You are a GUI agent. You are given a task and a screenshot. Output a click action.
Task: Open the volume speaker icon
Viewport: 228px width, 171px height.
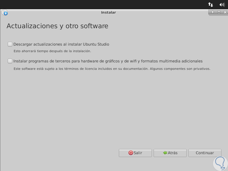pyautogui.click(x=222, y=5)
